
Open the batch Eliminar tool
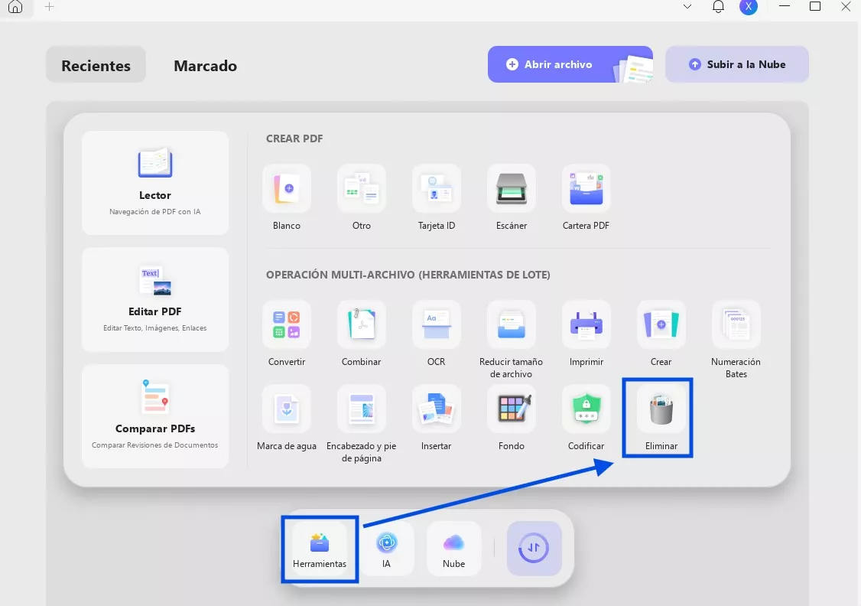[x=661, y=418]
